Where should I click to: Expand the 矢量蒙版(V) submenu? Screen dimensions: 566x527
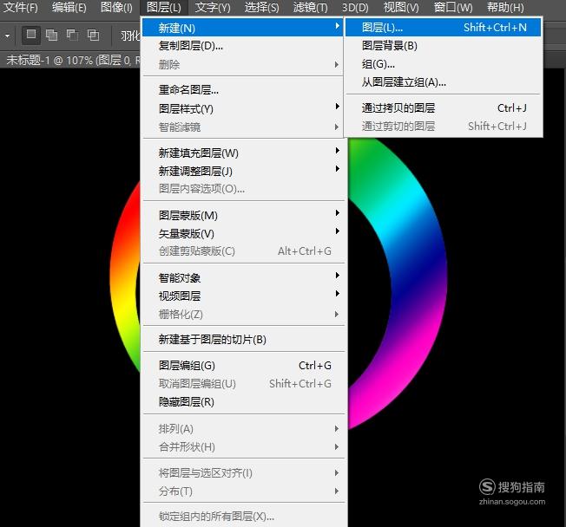pos(242,233)
